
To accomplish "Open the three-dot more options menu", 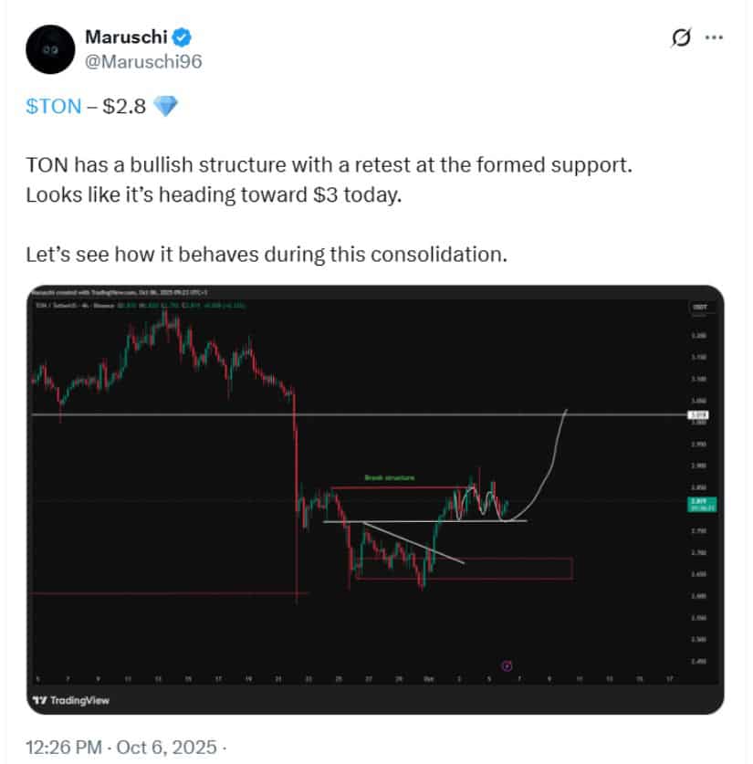I will coord(714,37).
